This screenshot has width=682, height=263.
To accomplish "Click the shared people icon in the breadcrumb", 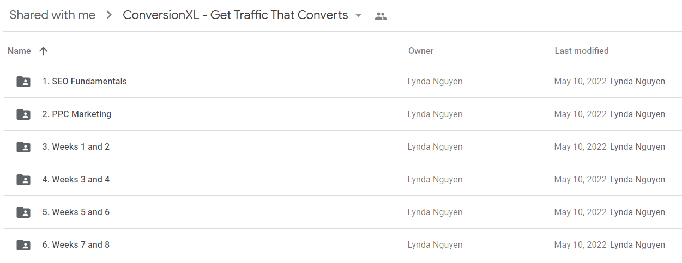I will [x=381, y=16].
